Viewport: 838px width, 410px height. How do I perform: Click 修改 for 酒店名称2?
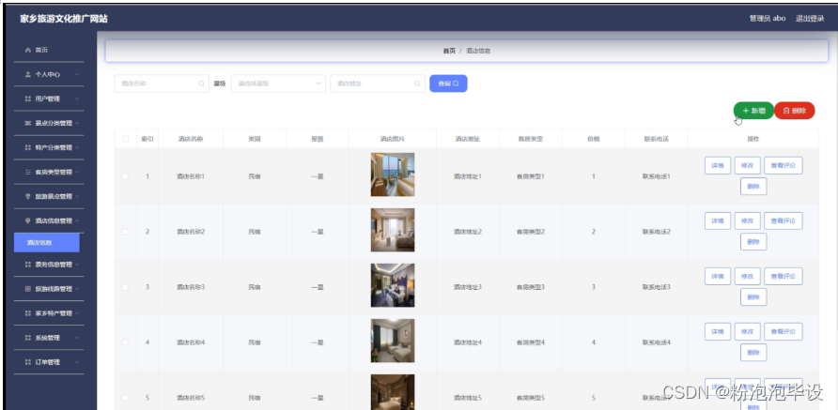tap(747, 221)
